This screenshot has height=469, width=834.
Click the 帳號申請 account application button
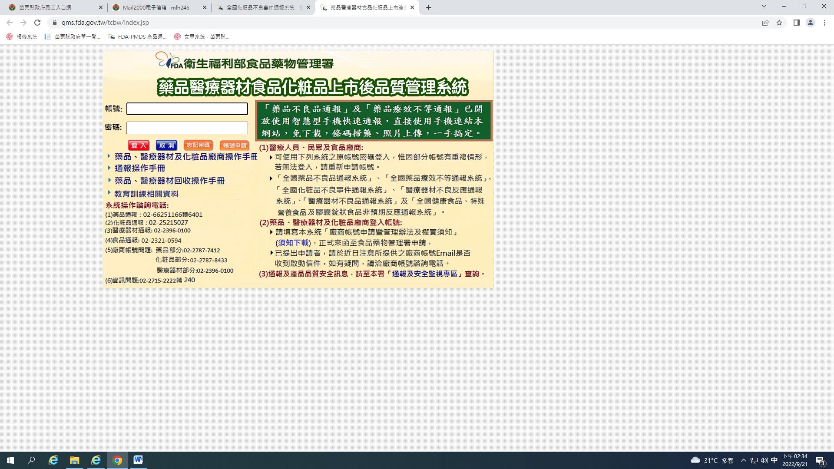(x=235, y=145)
